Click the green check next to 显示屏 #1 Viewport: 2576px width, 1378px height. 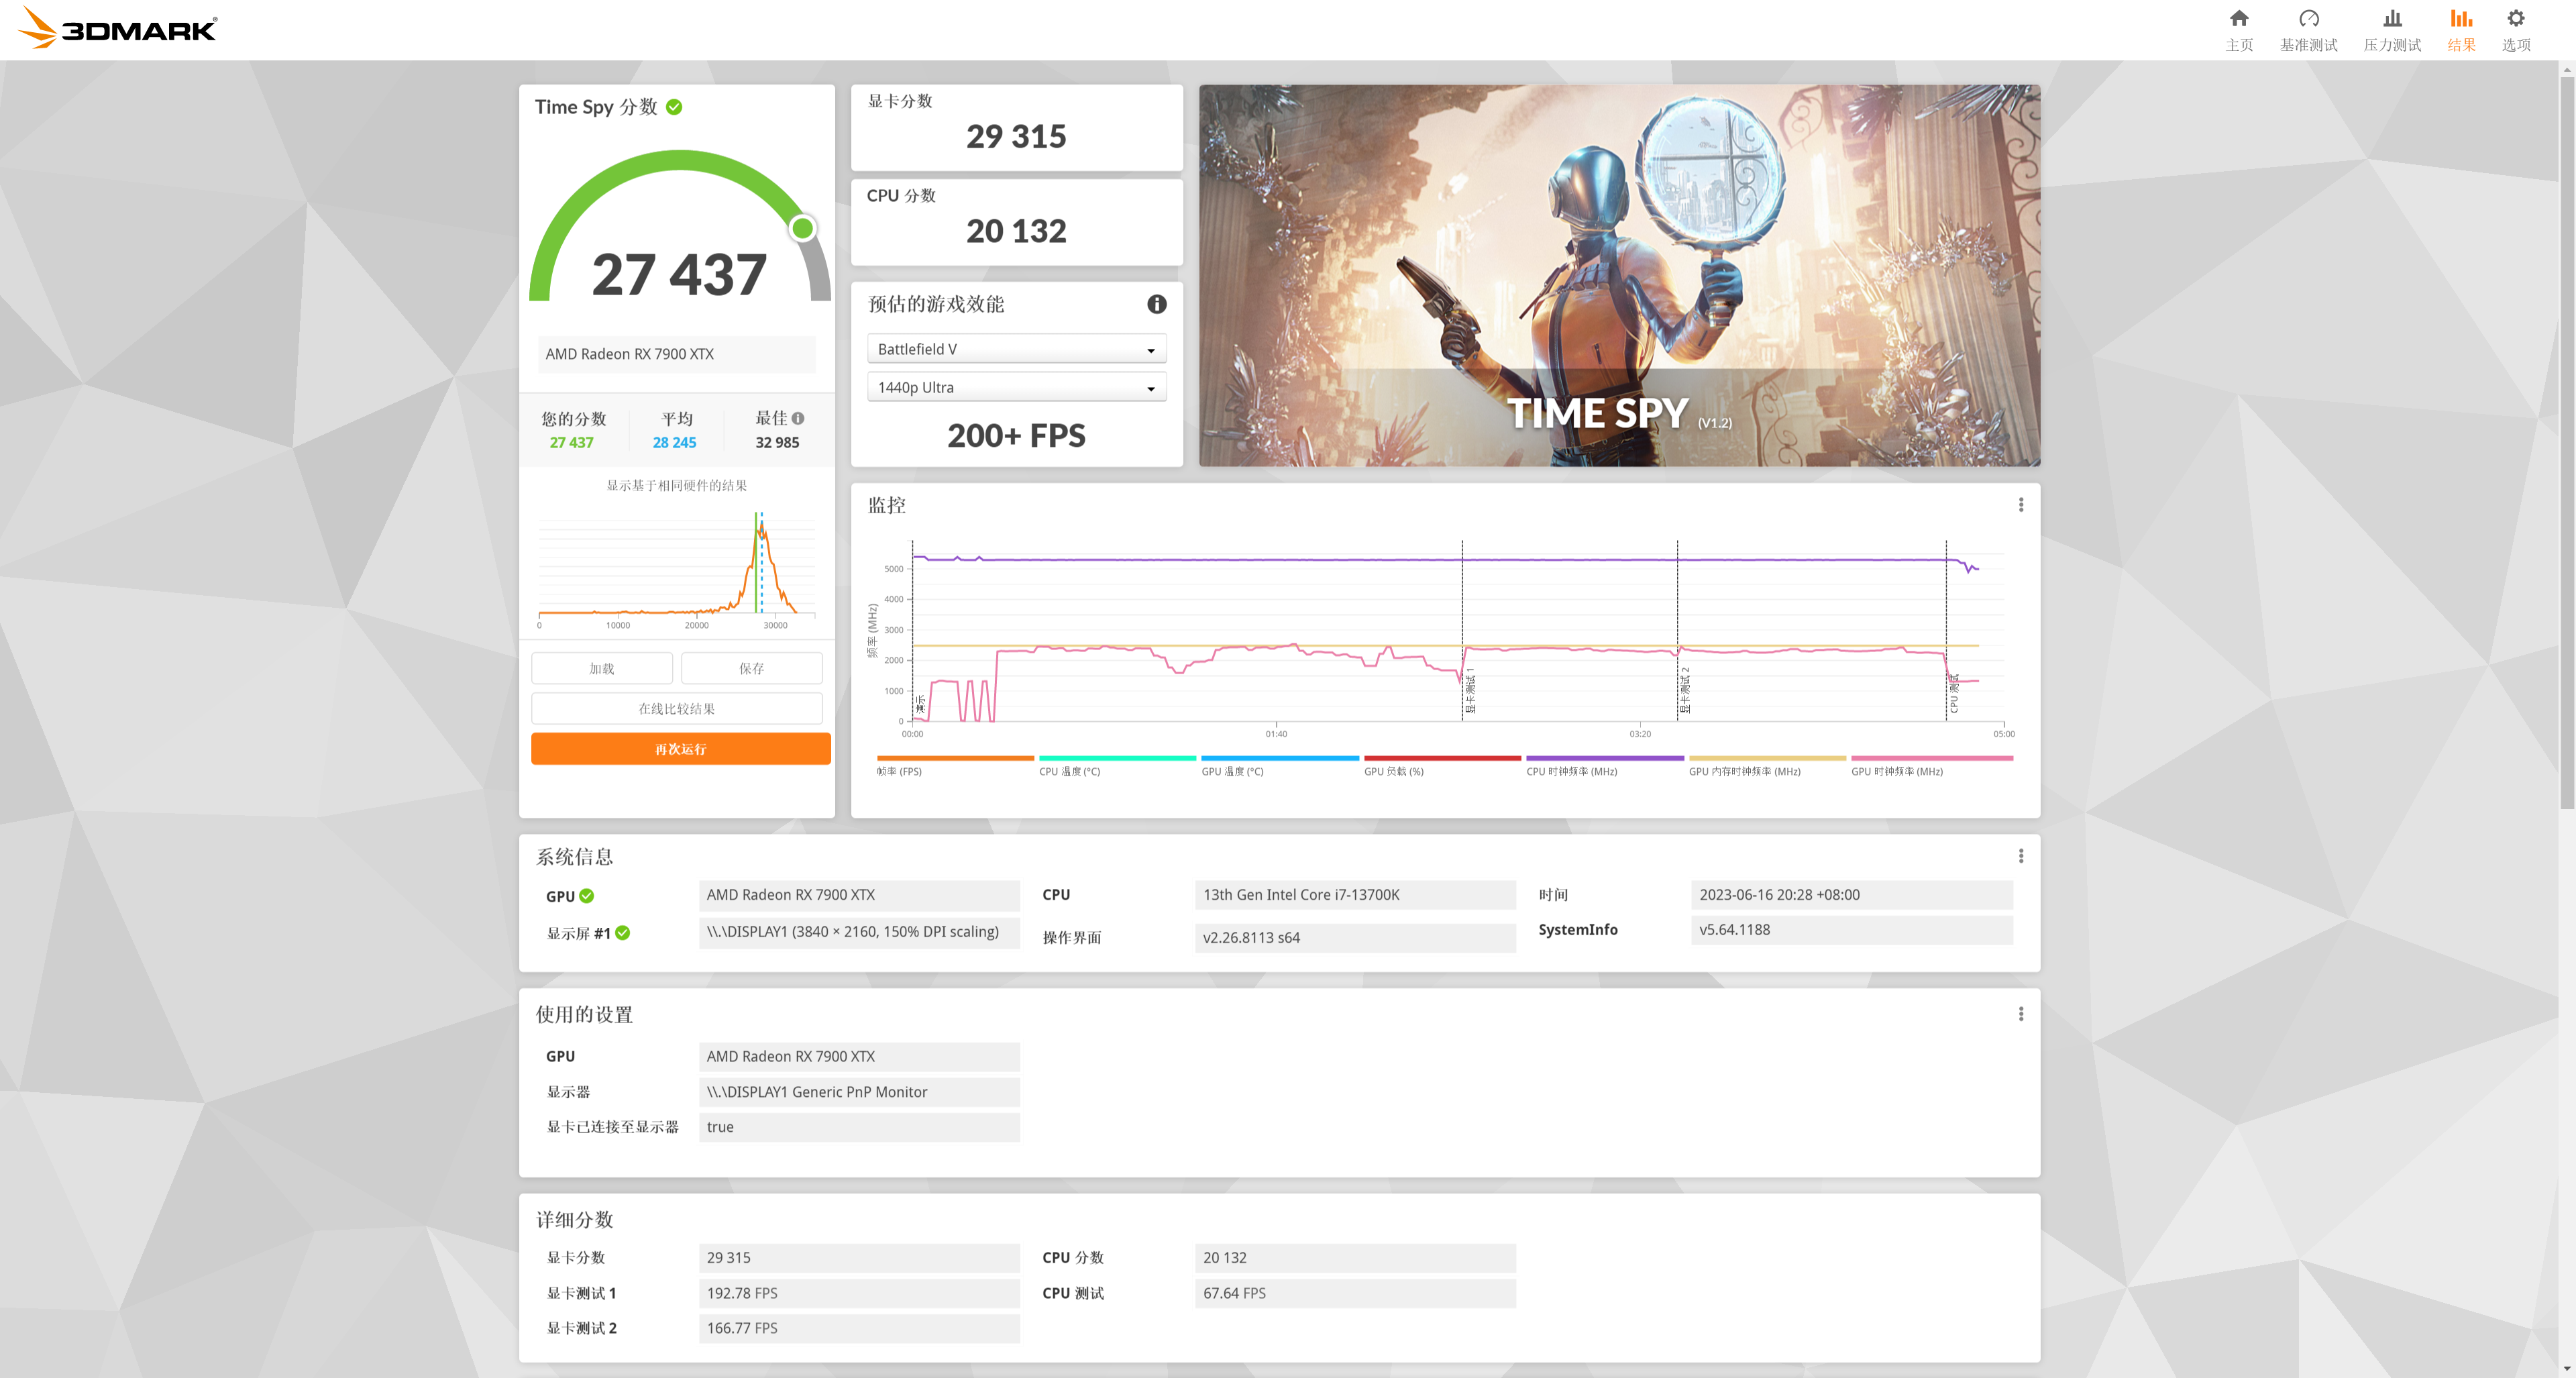[623, 933]
